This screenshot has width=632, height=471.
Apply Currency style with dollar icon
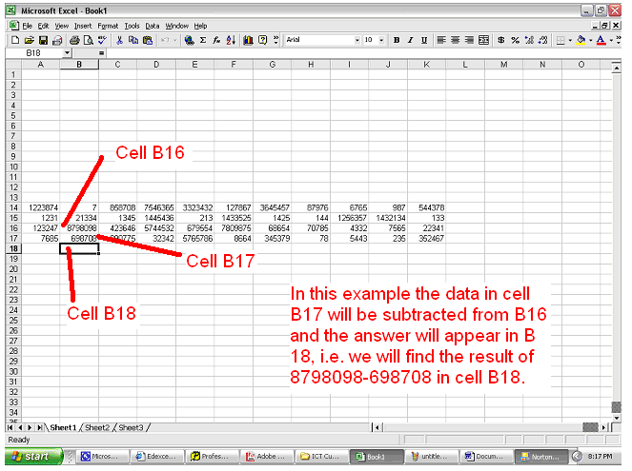tap(501, 41)
